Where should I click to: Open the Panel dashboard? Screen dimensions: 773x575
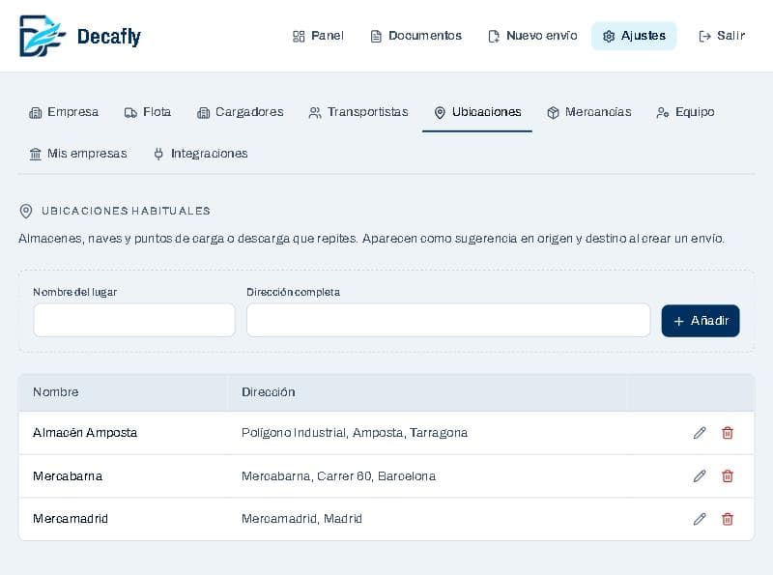[x=318, y=36]
